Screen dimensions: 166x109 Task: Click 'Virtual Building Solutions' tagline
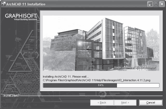tap(25, 19)
